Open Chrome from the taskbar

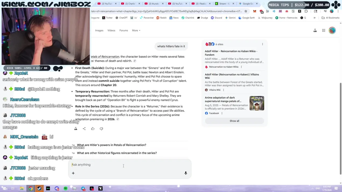coord(31,189)
